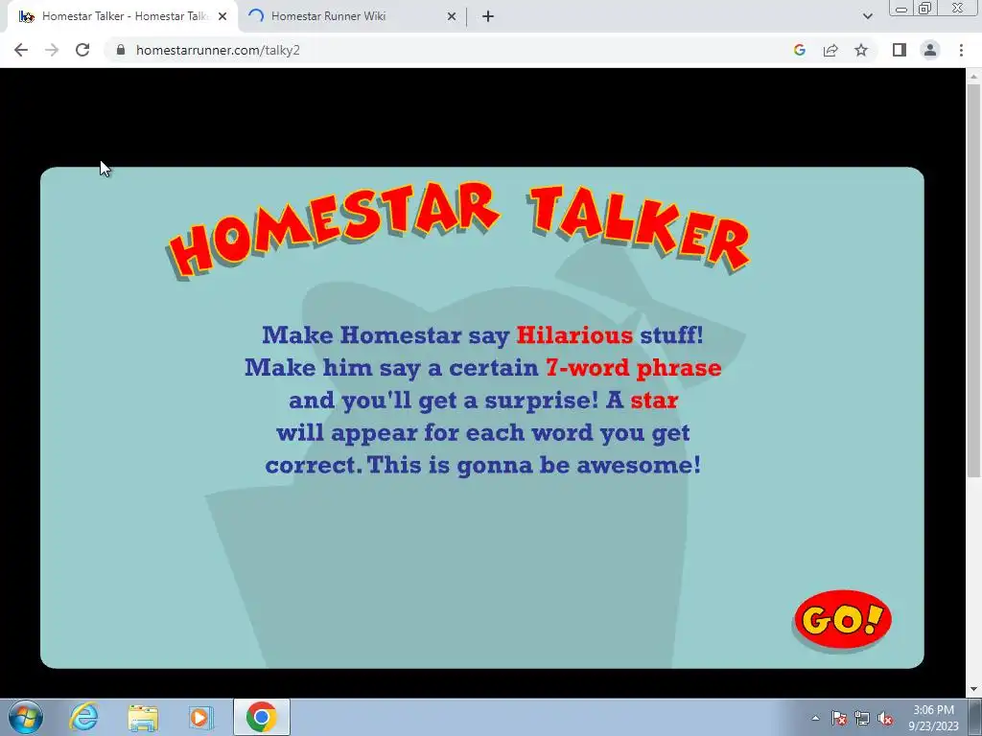Click the vertical page scrollbar thumb

(973, 281)
